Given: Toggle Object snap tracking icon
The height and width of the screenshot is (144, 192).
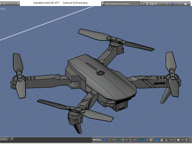Looking at the screenshot, I should 139,140.
